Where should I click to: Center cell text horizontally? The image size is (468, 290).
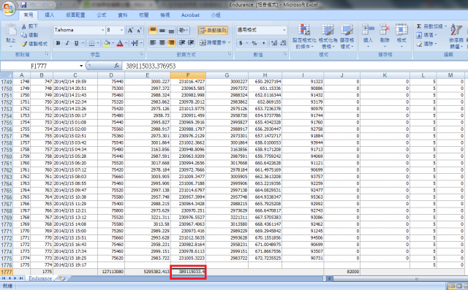(162, 42)
